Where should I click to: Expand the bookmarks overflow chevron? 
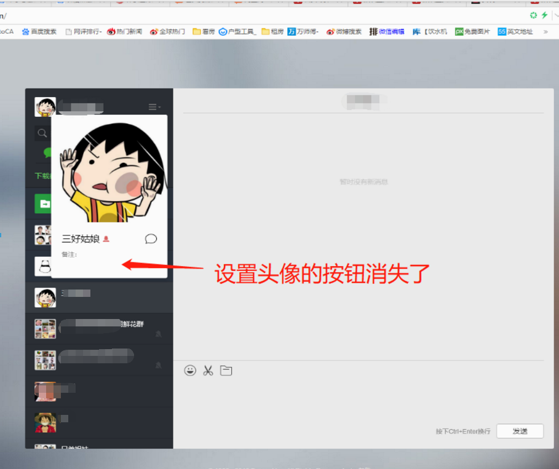[x=545, y=32]
